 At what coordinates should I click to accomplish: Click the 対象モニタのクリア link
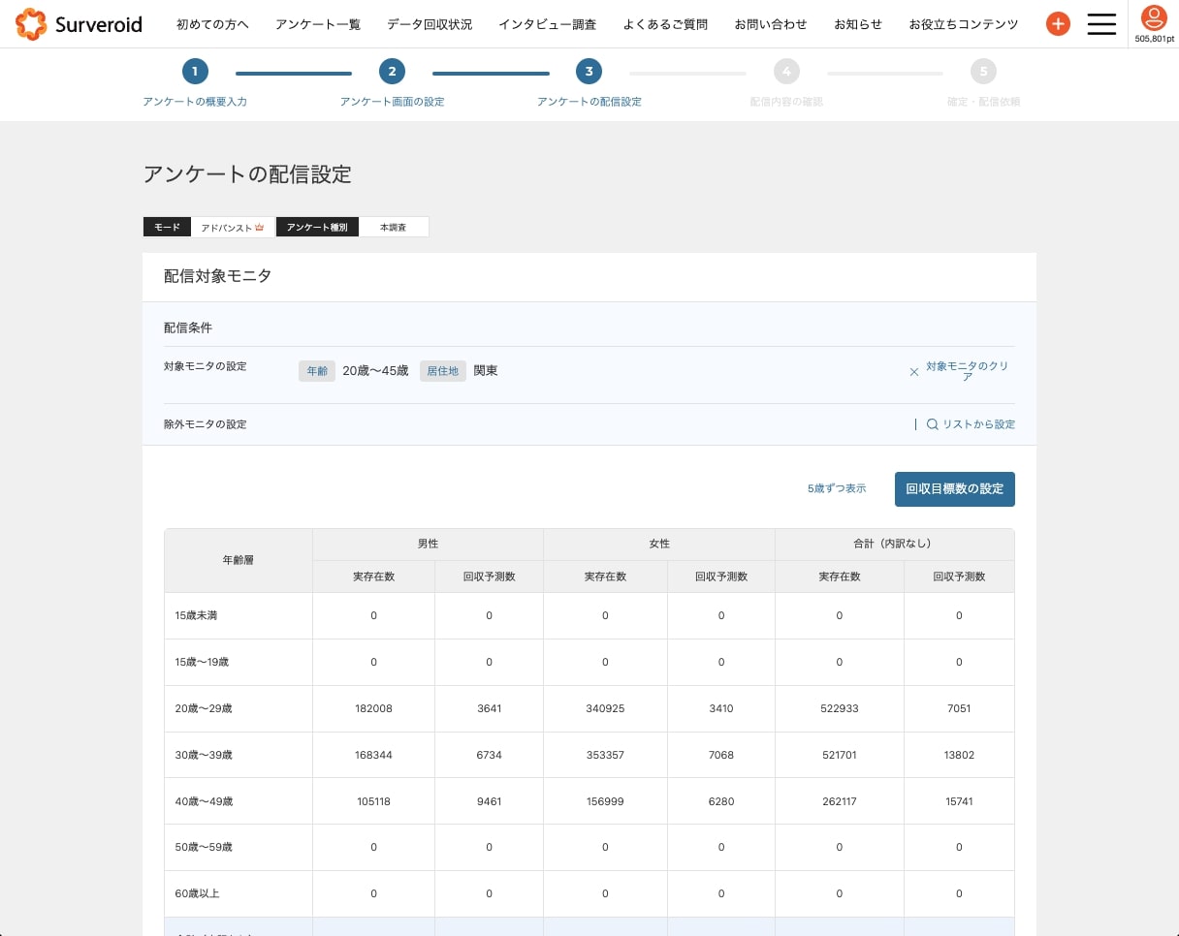click(x=967, y=371)
